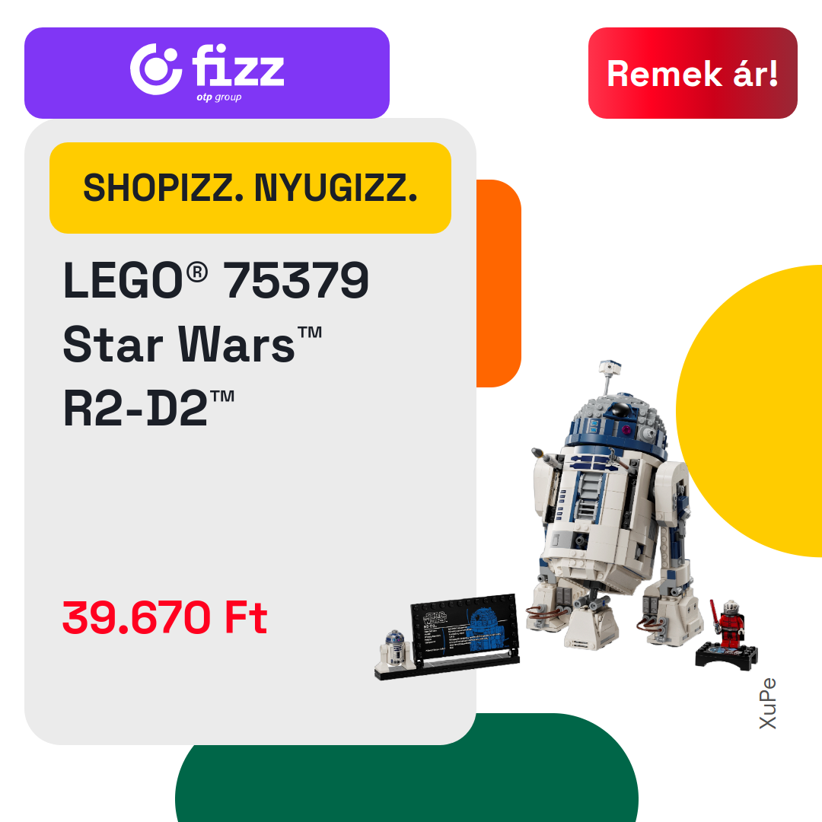The height and width of the screenshot is (822, 822).
Task: Click the SHOPIZZ. NYUGIZZ. yellow banner
Action: coord(250,188)
